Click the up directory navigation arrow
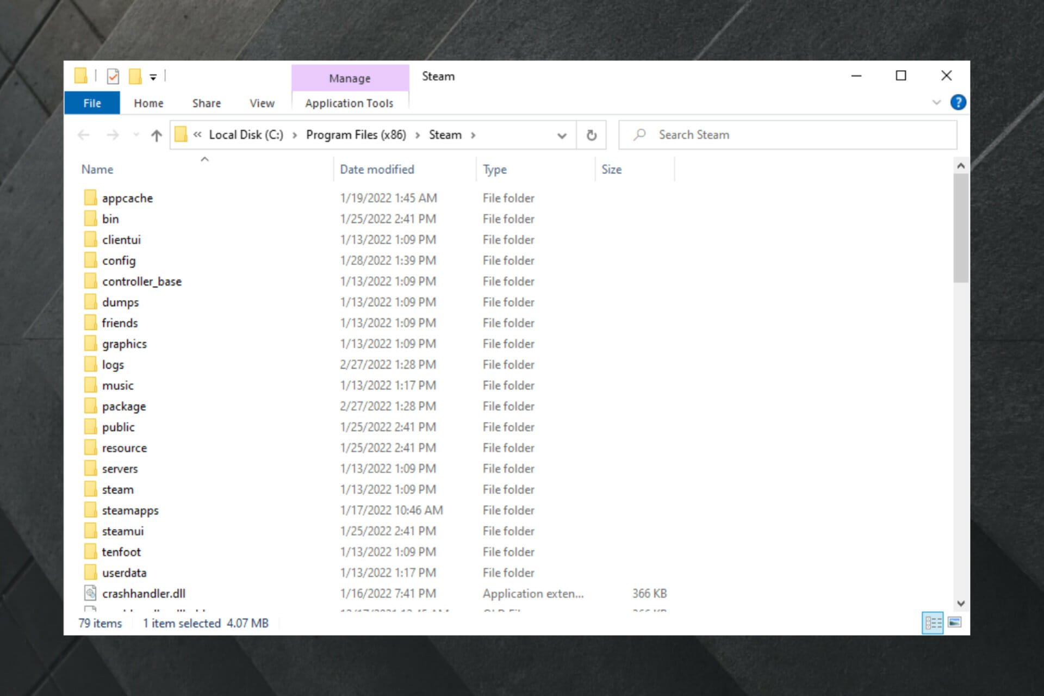Screen dimensions: 1044x696 156,134
